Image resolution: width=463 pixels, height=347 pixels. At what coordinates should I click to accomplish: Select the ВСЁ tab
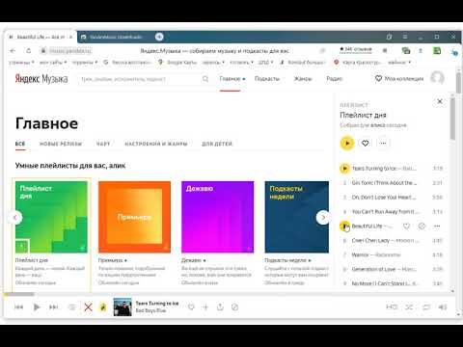pyautogui.click(x=20, y=144)
